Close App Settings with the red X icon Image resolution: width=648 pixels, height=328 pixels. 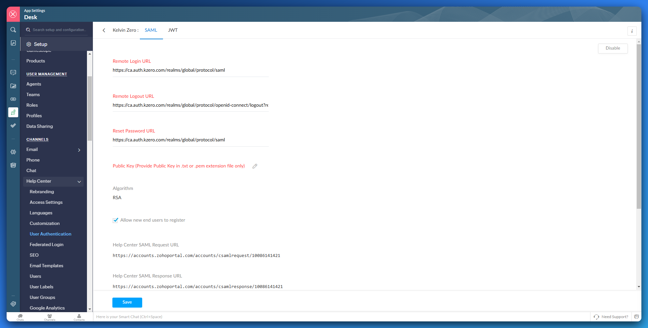(13, 14)
